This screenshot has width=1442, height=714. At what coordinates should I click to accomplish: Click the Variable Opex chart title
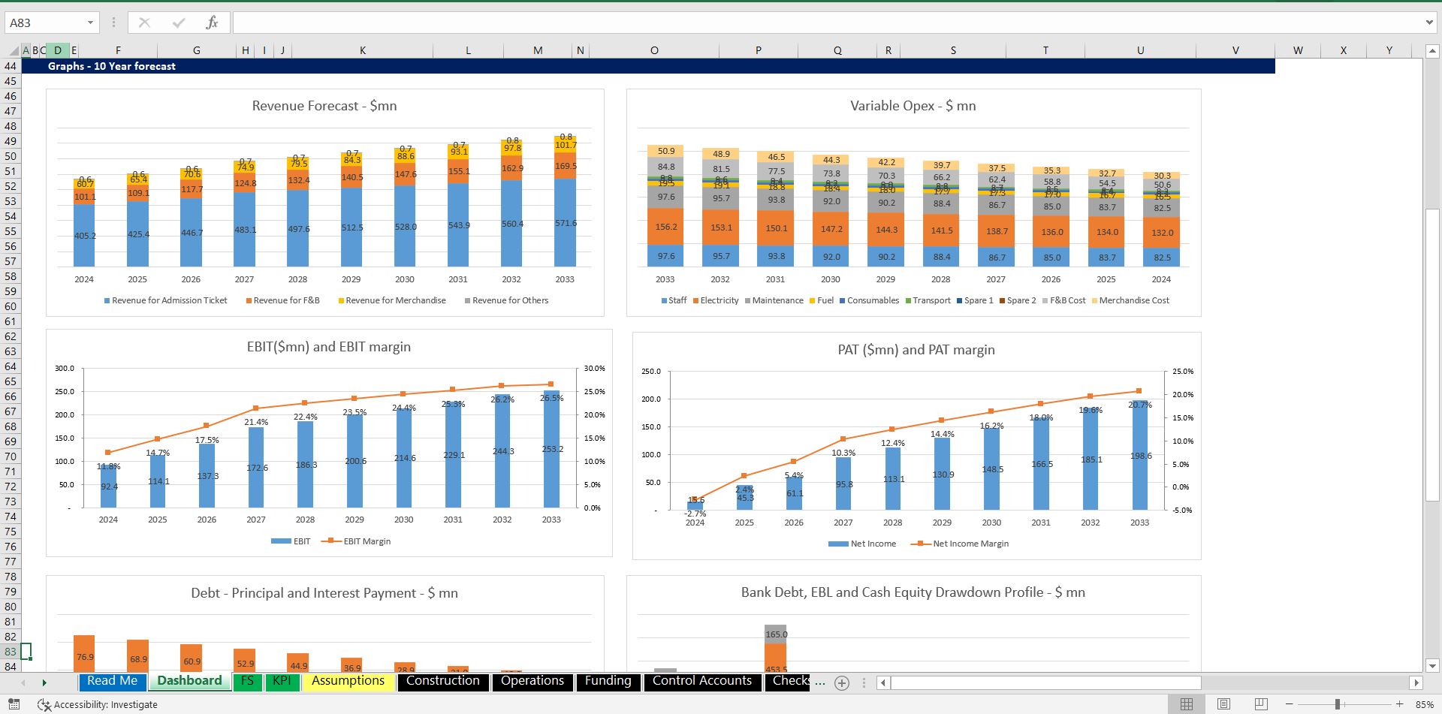(x=913, y=106)
